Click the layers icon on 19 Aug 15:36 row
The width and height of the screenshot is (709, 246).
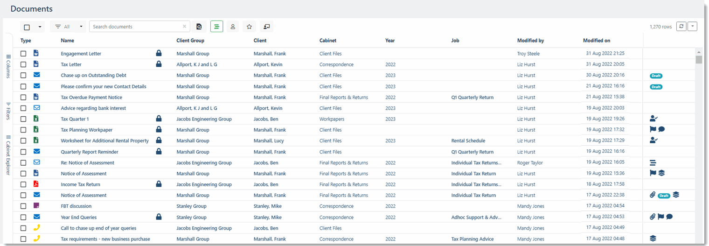[661, 173]
